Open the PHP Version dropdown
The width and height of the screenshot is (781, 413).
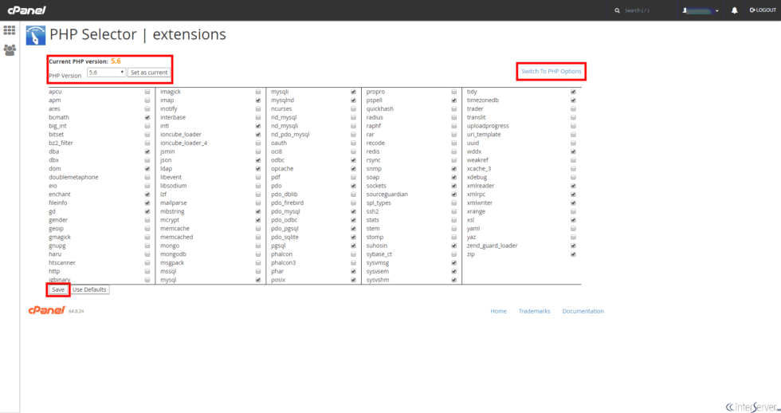[106, 73]
